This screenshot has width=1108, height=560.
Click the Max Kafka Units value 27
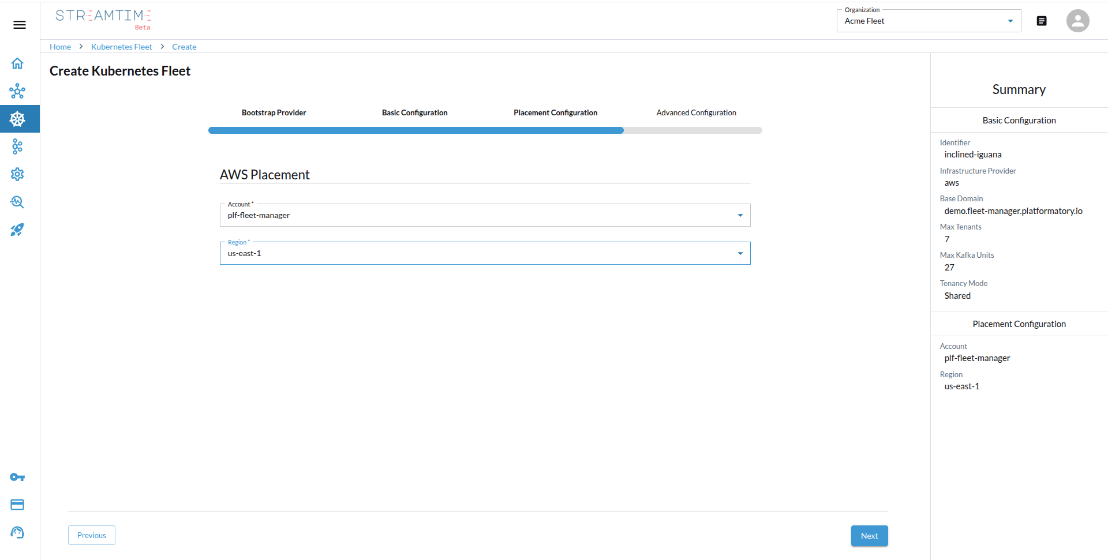point(949,268)
